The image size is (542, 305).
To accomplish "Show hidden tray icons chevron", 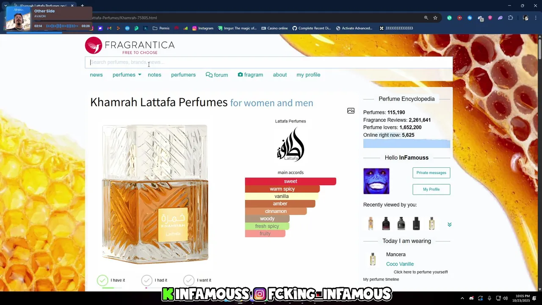I will pyautogui.click(x=462, y=298).
